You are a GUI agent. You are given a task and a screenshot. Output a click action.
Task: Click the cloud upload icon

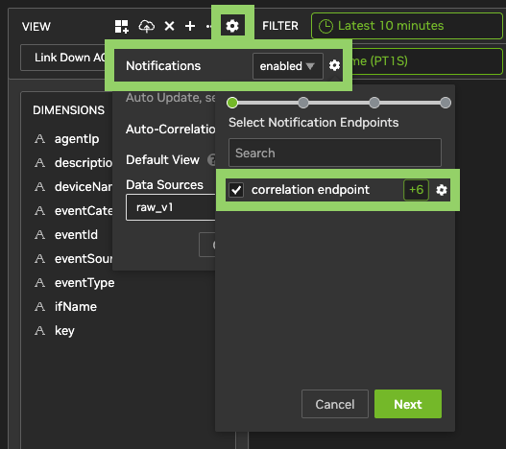point(147,26)
